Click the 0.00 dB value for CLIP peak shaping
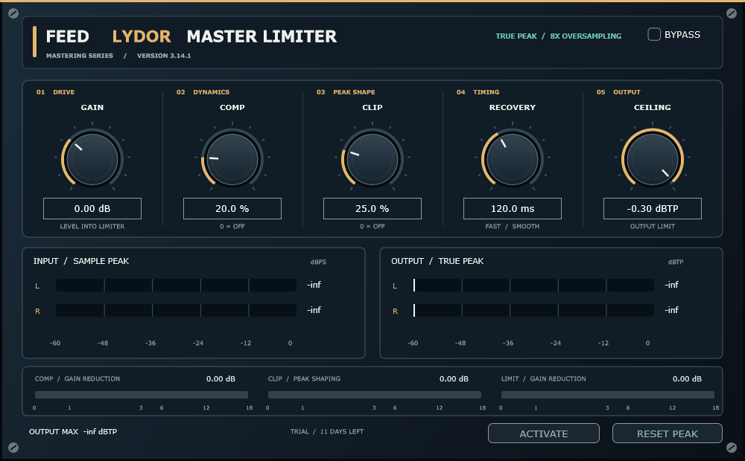 [x=454, y=378]
